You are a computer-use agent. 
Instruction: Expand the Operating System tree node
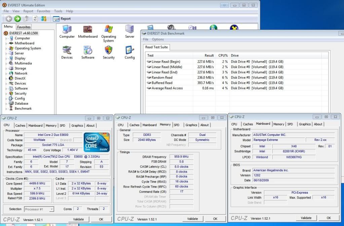click(6, 48)
